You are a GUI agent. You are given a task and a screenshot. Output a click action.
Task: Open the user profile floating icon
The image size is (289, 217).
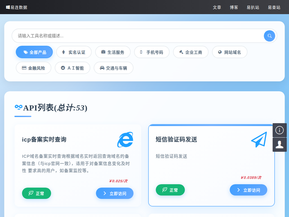tap(280, 145)
